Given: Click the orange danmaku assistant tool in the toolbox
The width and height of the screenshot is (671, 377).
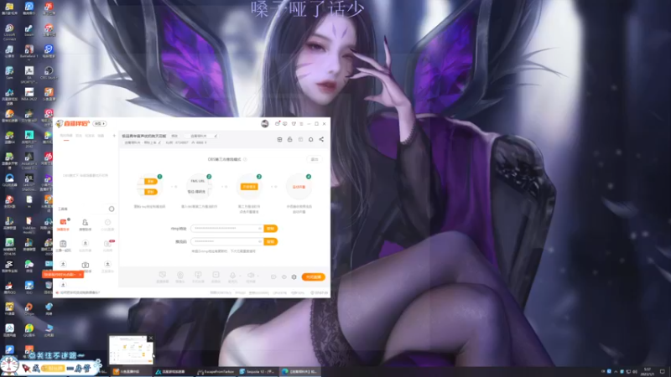Looking at the screenshot, I should [x=64, y=224].
